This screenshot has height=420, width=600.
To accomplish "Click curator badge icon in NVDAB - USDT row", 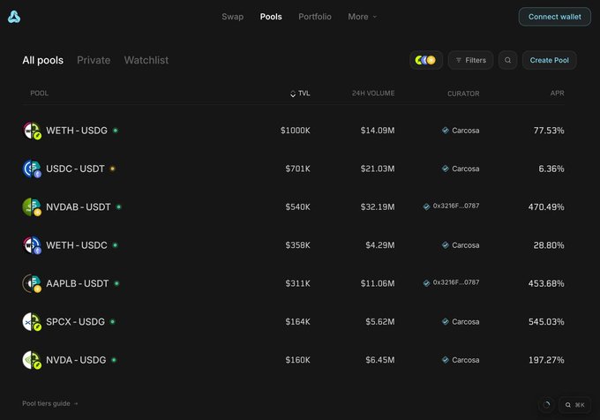I will tap(426, 206).
